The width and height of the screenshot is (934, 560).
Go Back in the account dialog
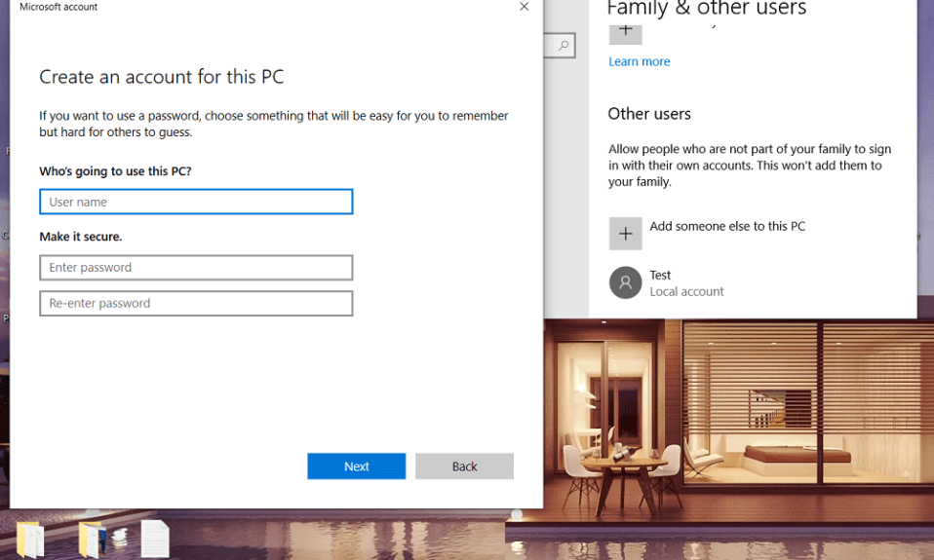tap(464, 466)
